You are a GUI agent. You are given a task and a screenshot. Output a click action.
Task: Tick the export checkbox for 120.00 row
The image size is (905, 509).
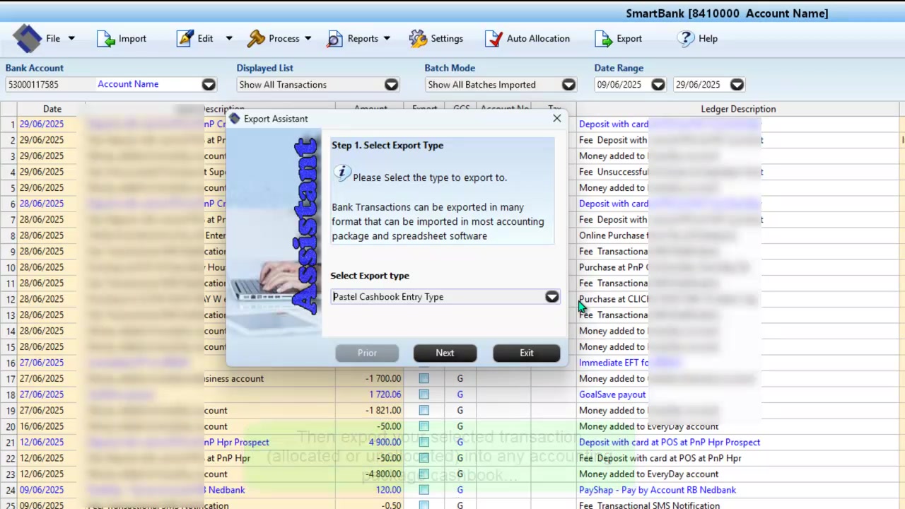pos(424,490)
